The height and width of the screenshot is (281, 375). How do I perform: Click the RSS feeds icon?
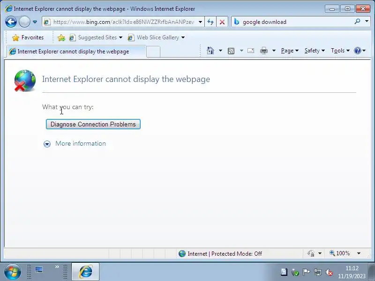231,51
